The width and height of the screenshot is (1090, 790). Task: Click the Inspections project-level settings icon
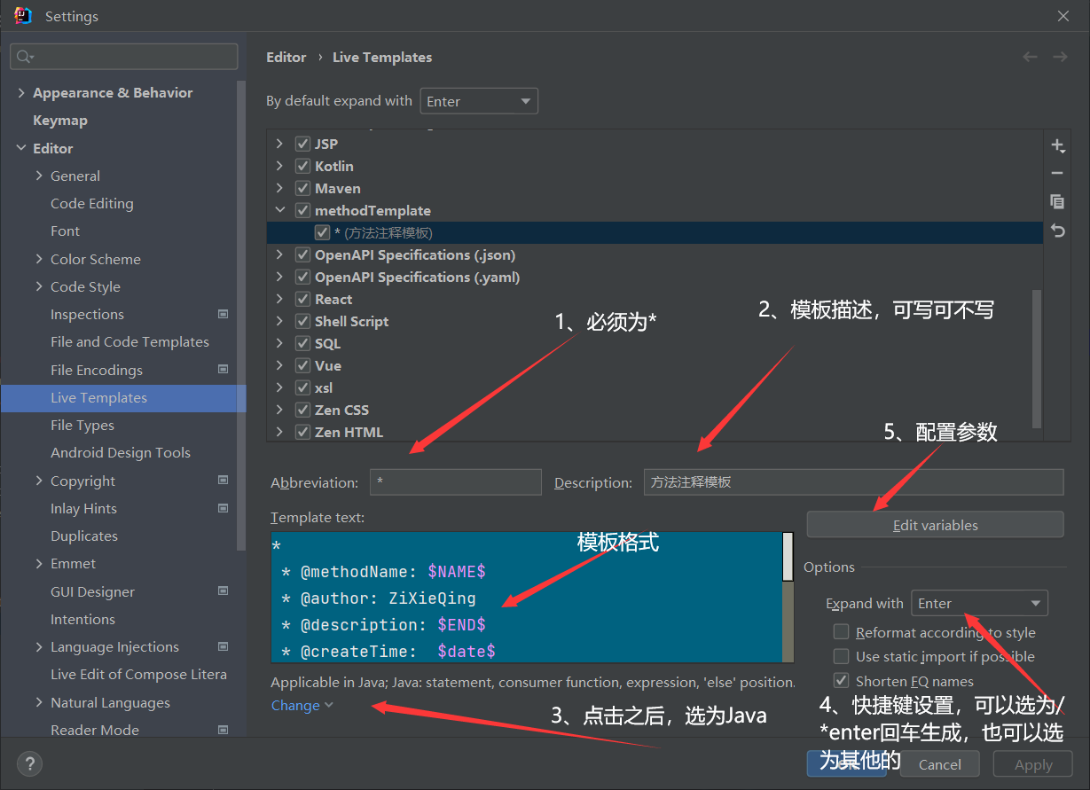click(223, 314)
